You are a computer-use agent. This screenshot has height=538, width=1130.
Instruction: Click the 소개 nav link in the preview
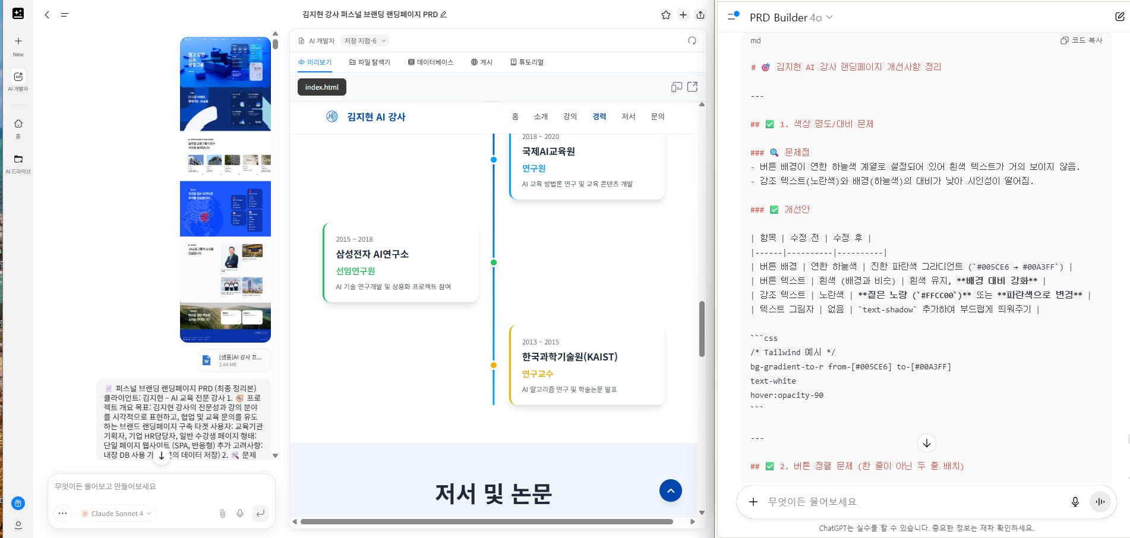tap(541, 116)
